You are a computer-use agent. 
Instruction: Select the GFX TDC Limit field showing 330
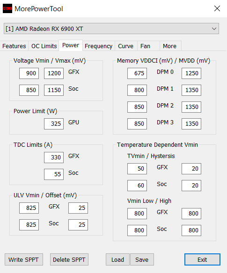point(54,158)
